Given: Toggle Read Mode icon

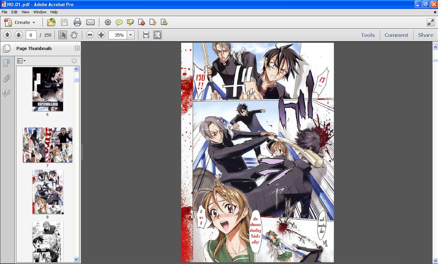Looking at the screenshot, I should [x=431, y=22].
